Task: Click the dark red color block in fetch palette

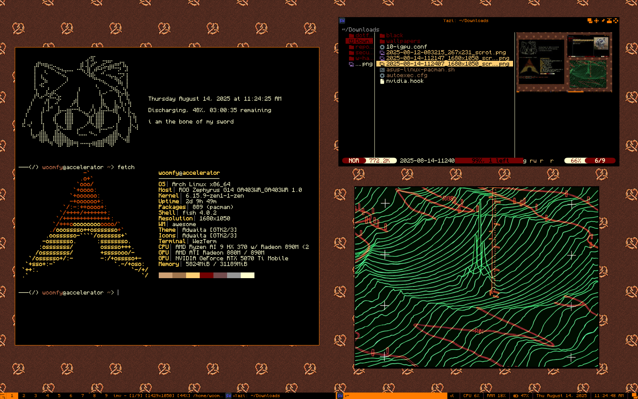Action: [207, 275]
